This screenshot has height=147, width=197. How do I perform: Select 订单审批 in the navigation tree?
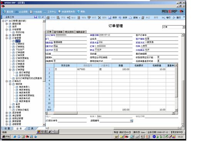click(20, 47)
